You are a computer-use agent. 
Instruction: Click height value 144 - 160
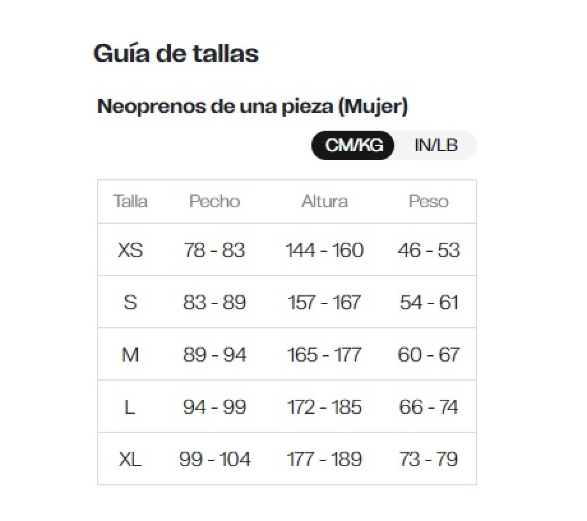pyautogui.click(x=324, y=250)
